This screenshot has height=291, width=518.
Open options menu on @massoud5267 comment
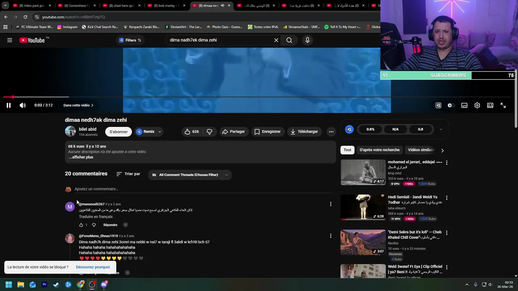click(x=331, y=204)
